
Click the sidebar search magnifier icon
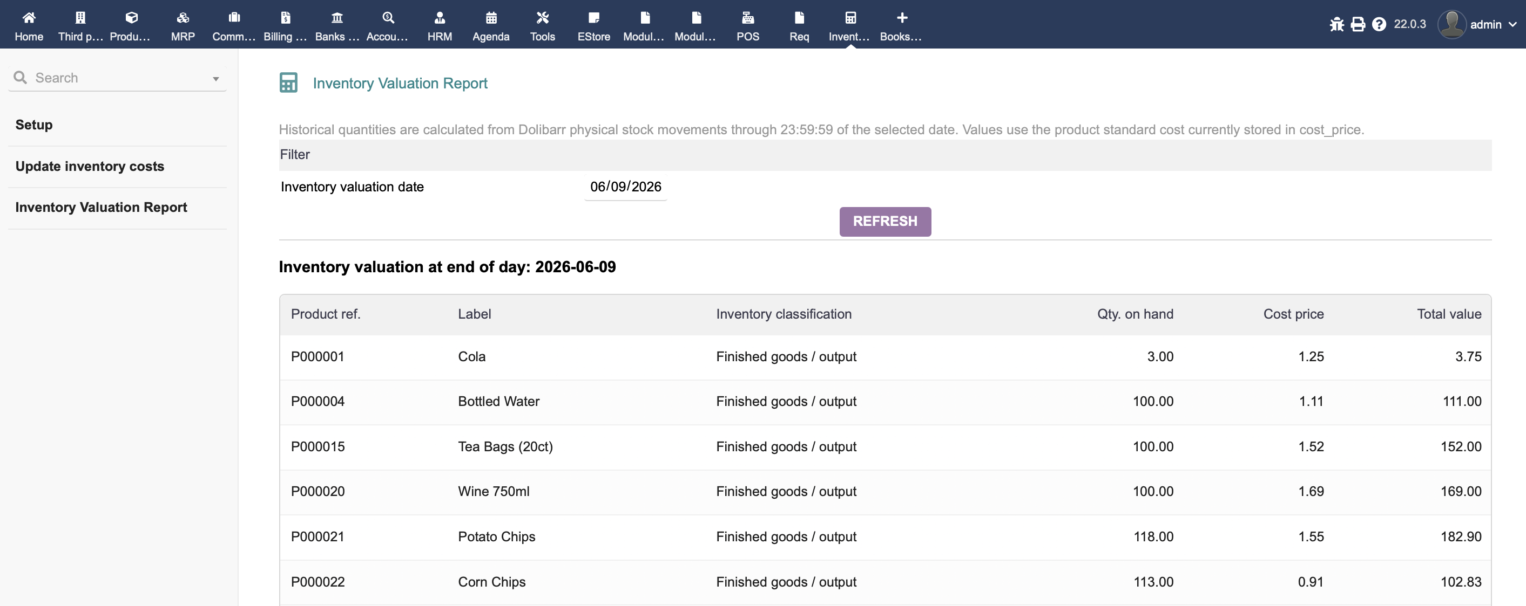click(20, 78)
